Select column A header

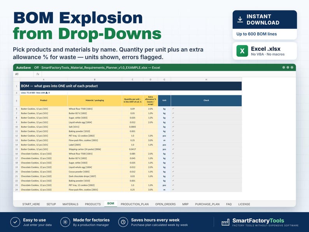click(44, 80)
